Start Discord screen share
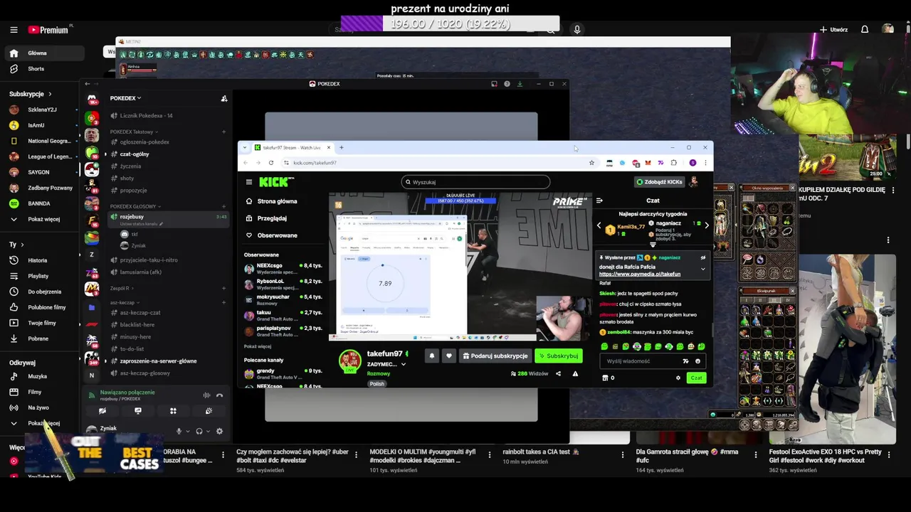 138,410
